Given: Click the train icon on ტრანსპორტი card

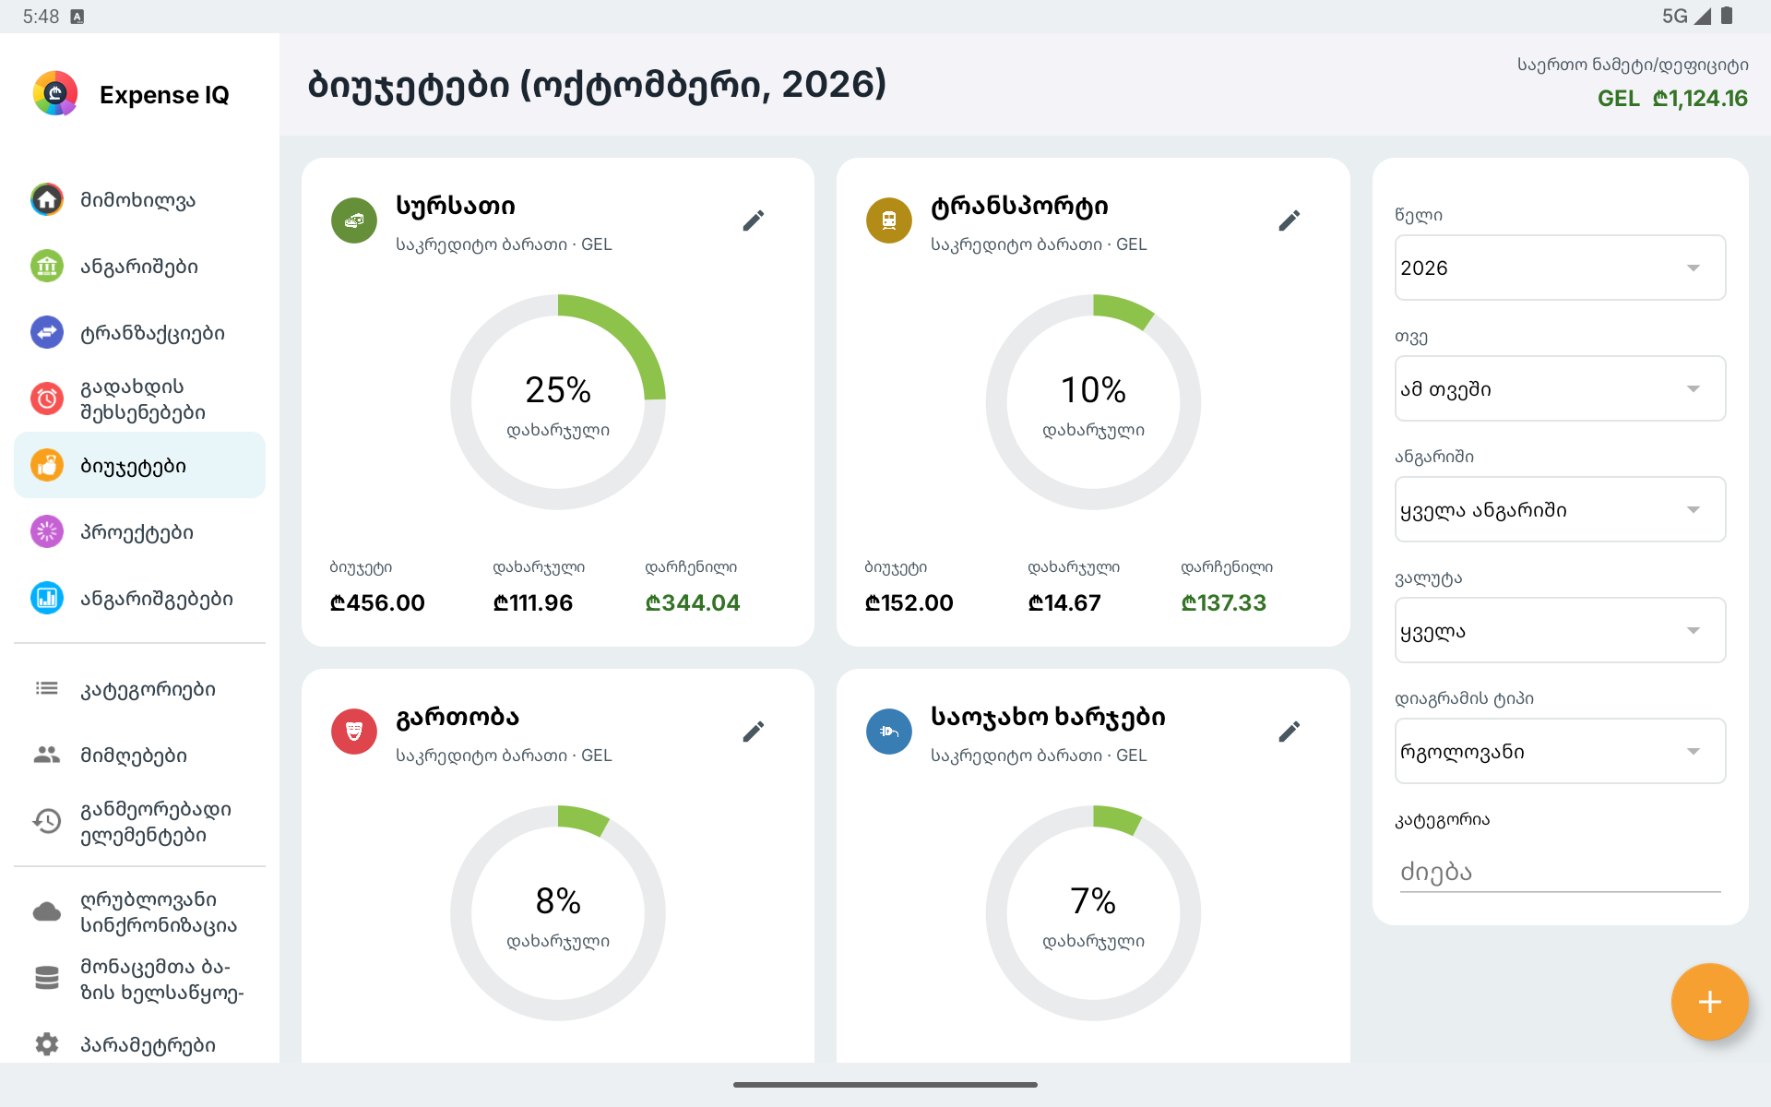Looking at the screenshot, I should (x=888, y=220).
